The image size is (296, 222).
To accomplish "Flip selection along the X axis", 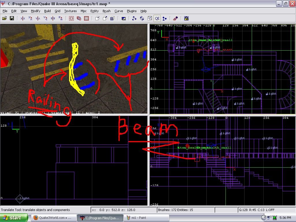I will pos(23,18).
